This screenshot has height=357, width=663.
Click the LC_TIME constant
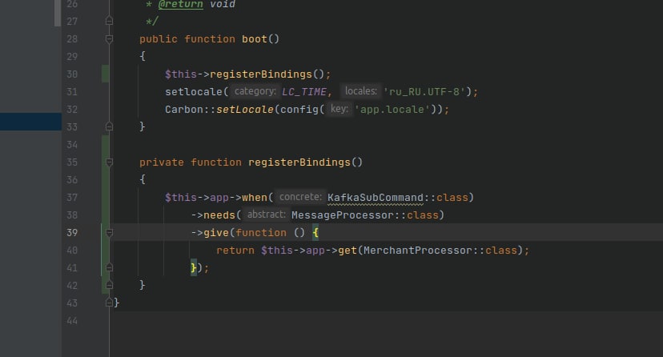304,92
